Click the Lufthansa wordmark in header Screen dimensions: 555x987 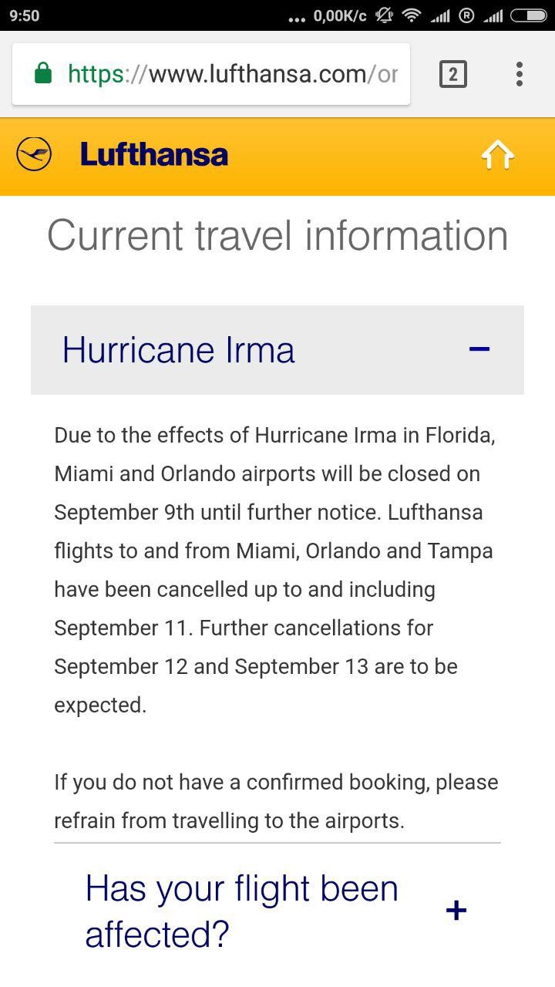pyautogui.click(x=154, y=155)
